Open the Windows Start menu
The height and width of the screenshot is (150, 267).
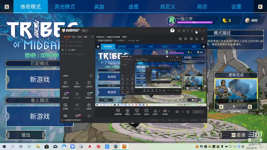[x=4, y=146]
